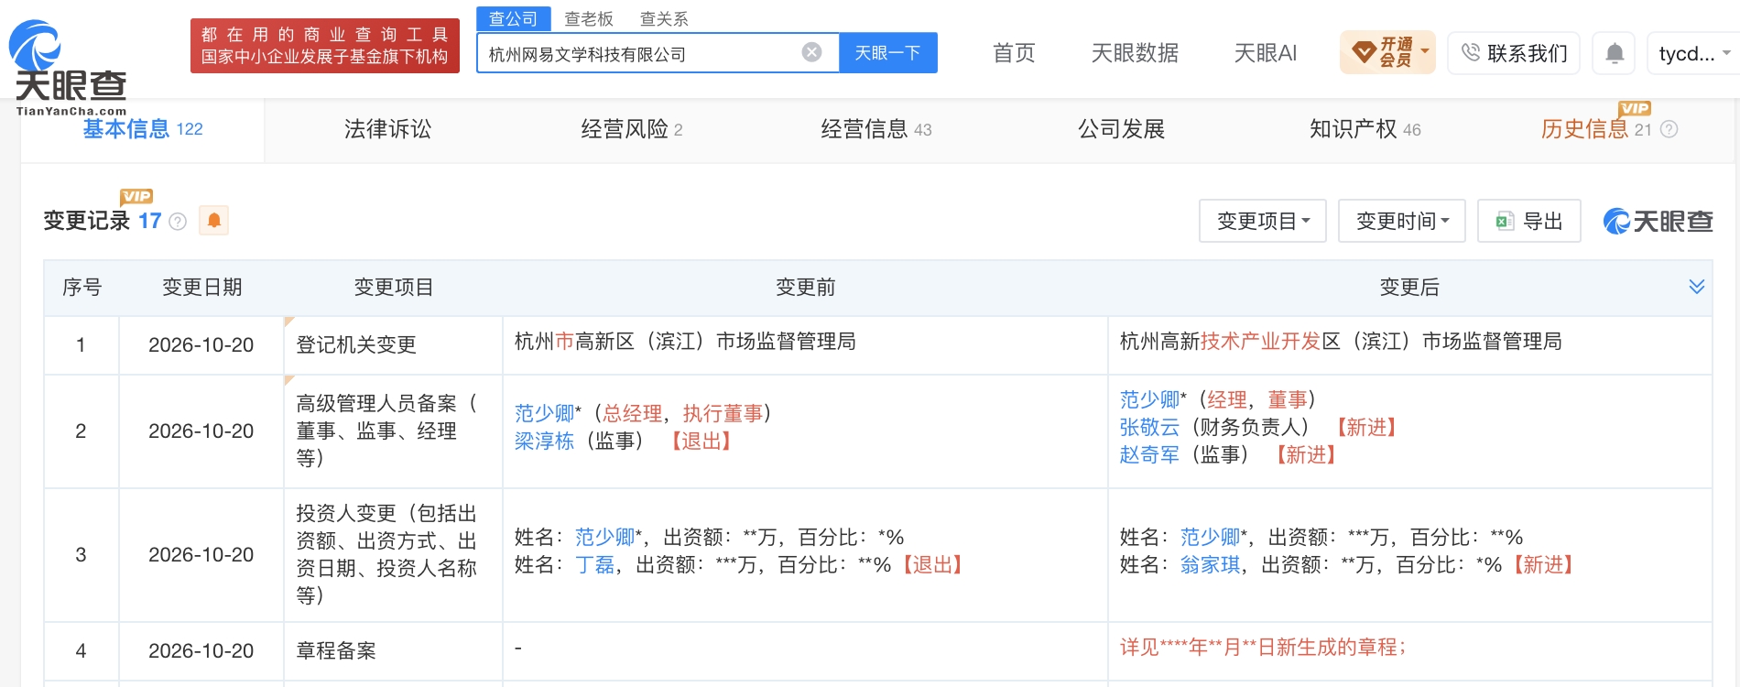Open the 法律诉讼 tab

[x=387, y=129]
